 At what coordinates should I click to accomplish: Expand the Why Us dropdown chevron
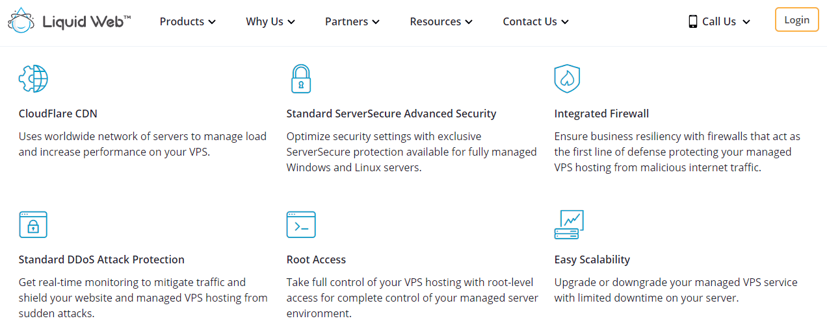tap(291, 22)
